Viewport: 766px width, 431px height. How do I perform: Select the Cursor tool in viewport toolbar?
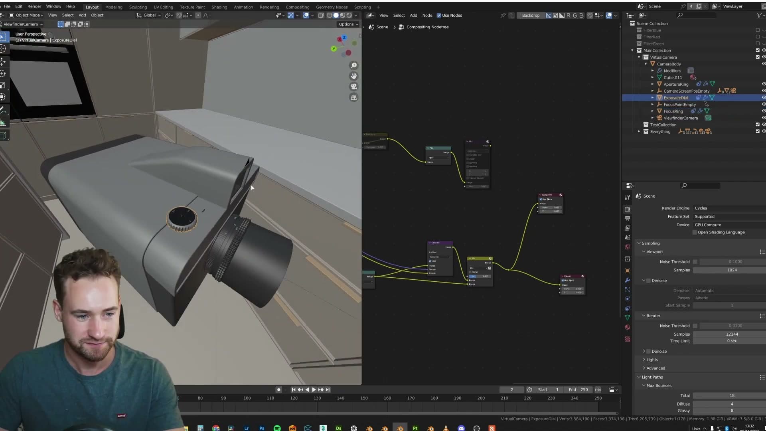click(3, 49)
